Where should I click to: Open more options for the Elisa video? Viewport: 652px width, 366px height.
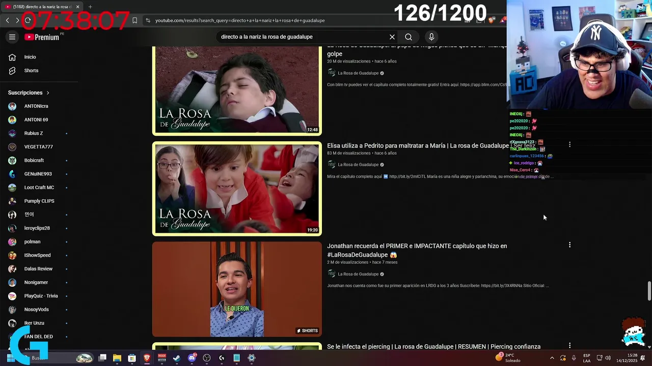569,145
